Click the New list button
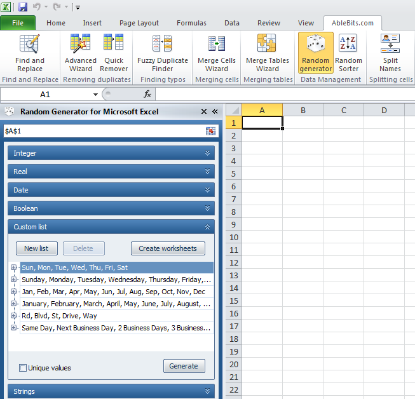The image size is (415, 399). pos(36,248)
